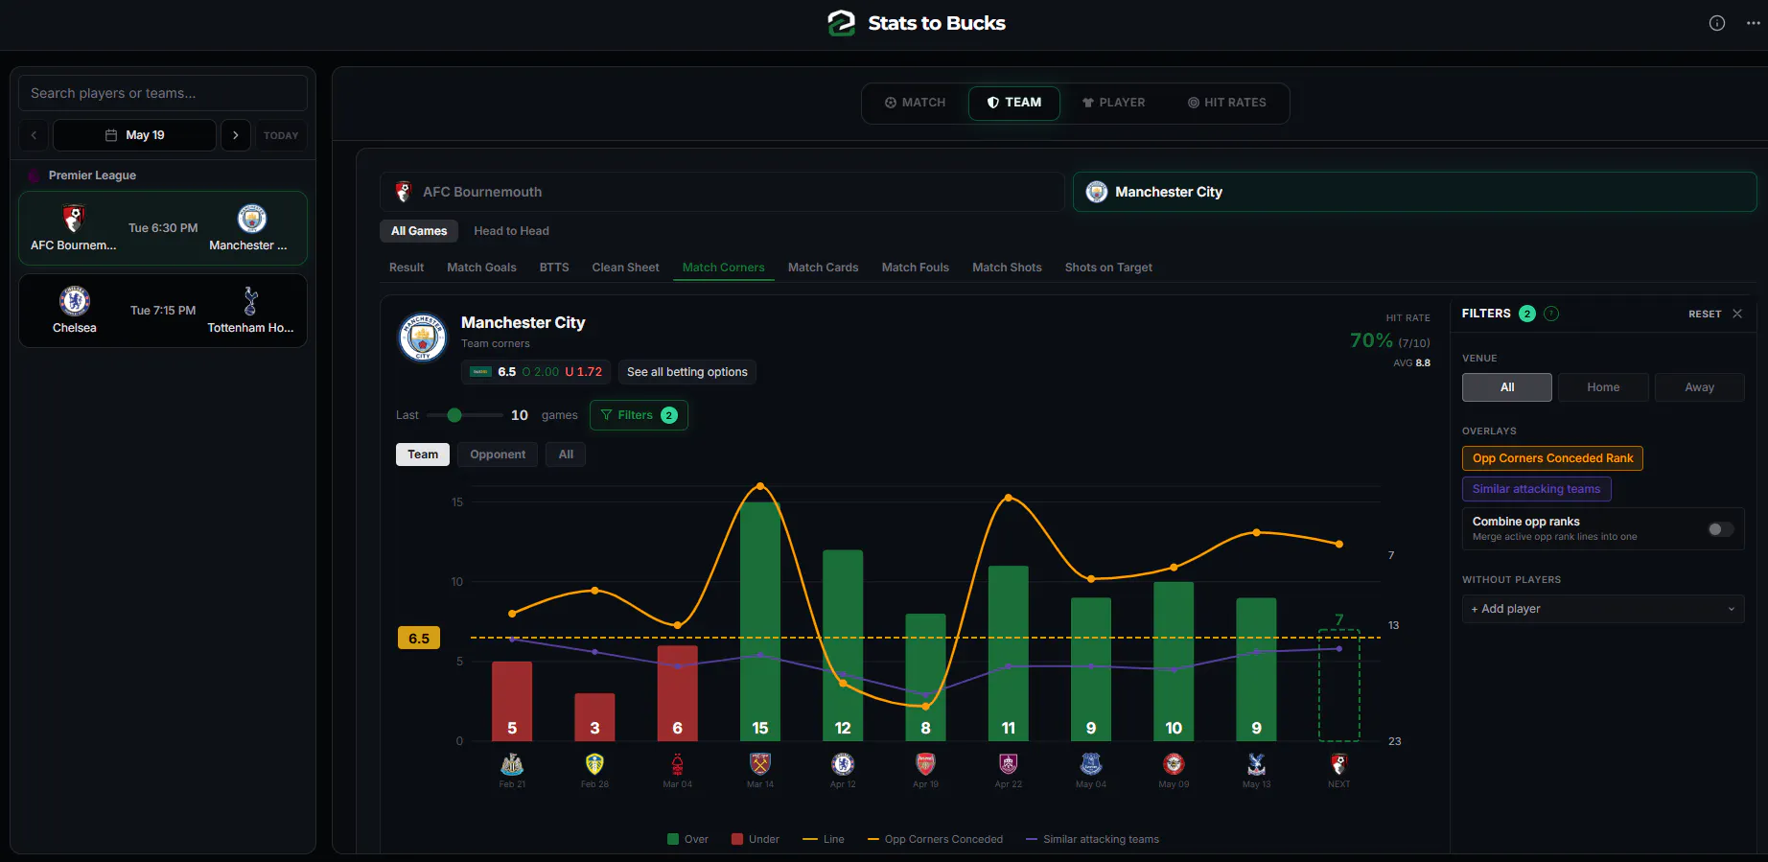
Task: Select AFC Bournemouth vs Manchester match card
Action: [x=163, y=228]
